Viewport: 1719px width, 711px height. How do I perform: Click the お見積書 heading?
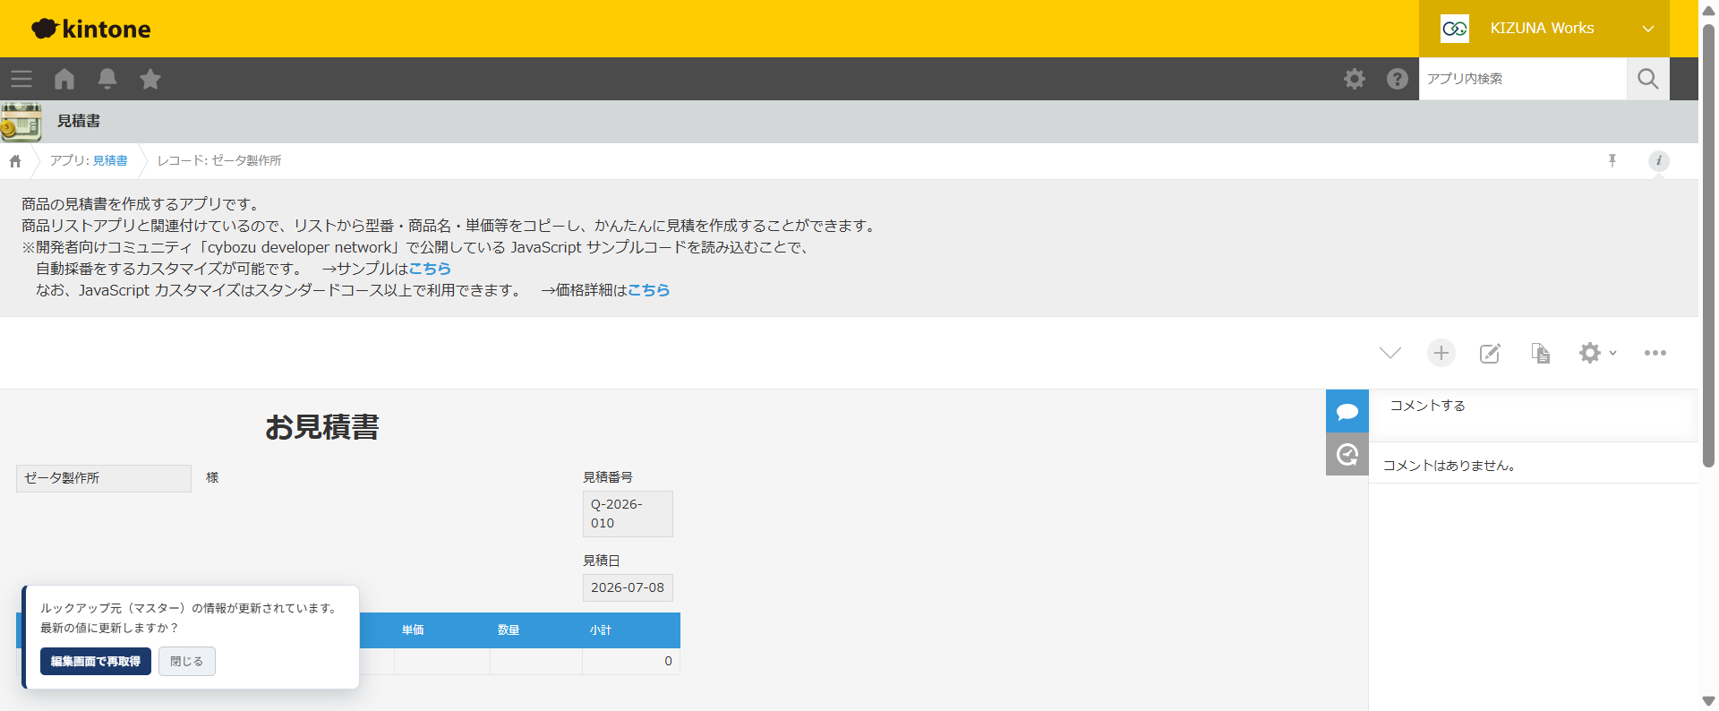(322, 427)
